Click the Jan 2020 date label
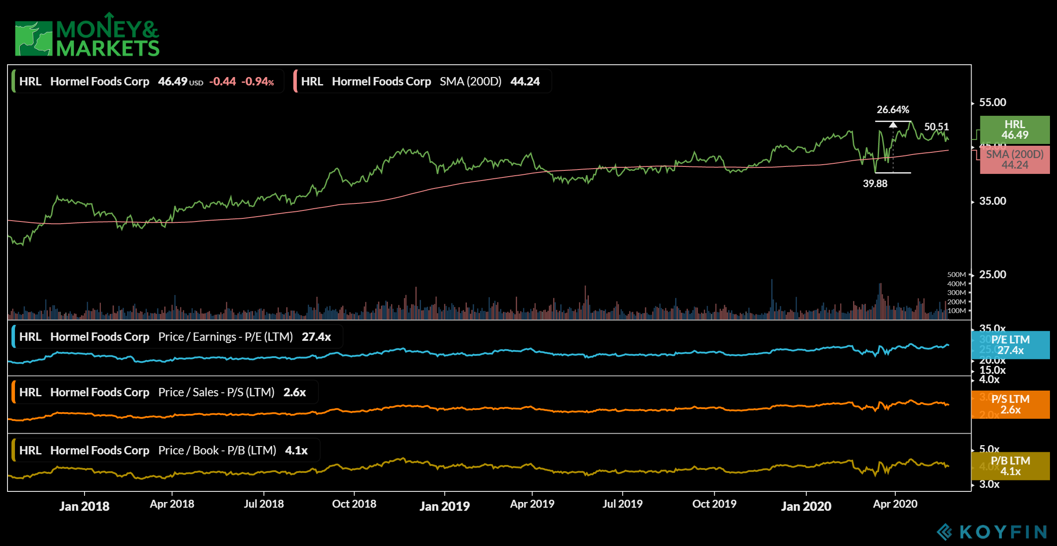Viewport: 1057px width, 546px height. click(806, 506)
